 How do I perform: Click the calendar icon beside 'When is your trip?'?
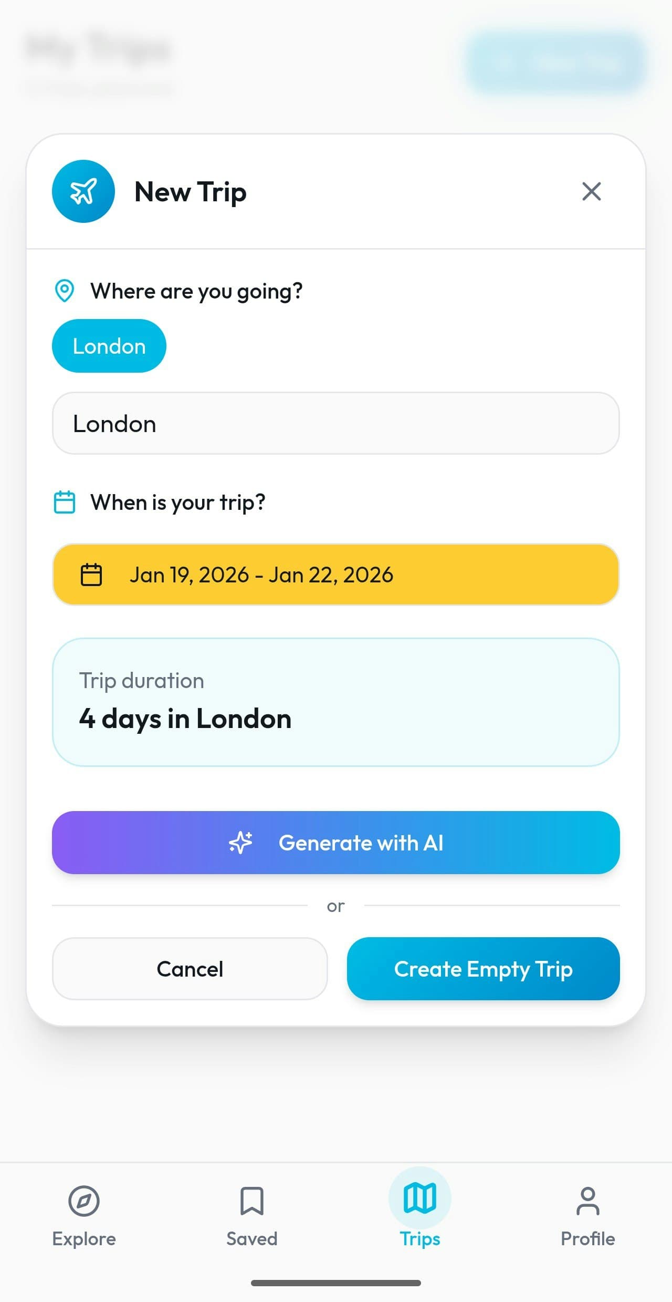65,503
